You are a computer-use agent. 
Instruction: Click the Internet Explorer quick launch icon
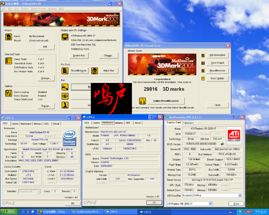pyautogui.click(x=23, y=212)
